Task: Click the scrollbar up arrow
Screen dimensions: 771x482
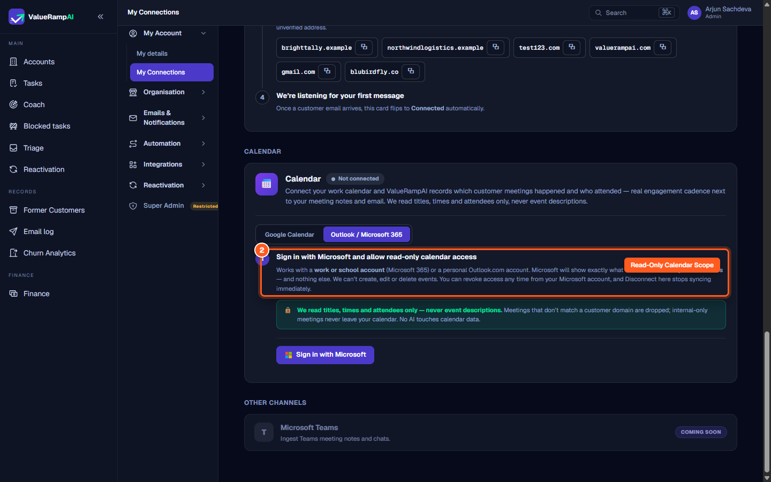Action: click(x=767, y=4)
